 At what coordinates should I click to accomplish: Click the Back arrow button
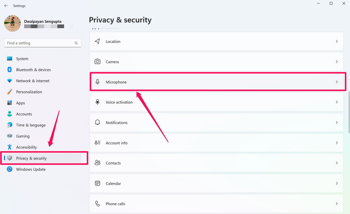tap(6, 6)
